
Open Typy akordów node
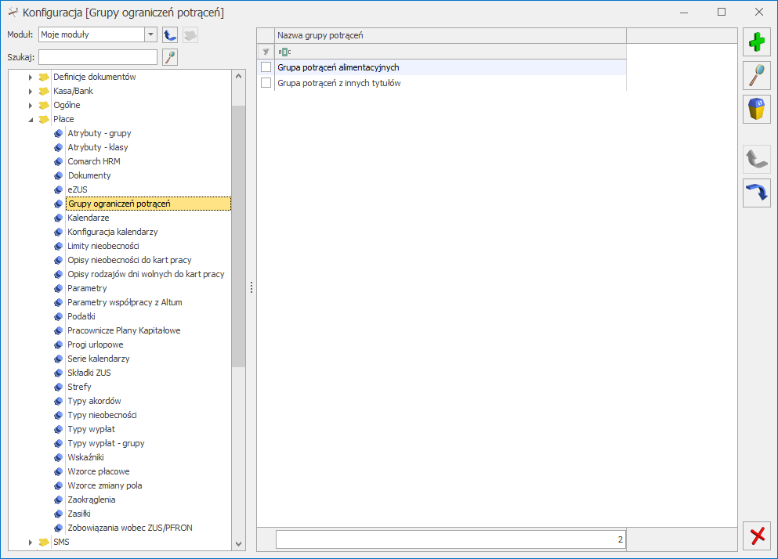click(x=94, y=401)
